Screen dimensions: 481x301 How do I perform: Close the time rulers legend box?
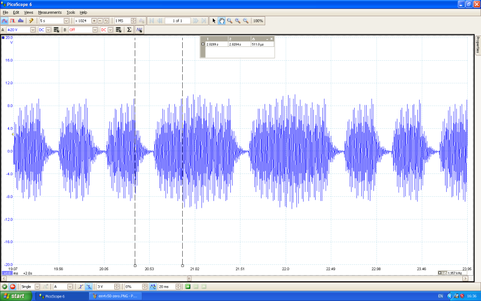[272, 39]
